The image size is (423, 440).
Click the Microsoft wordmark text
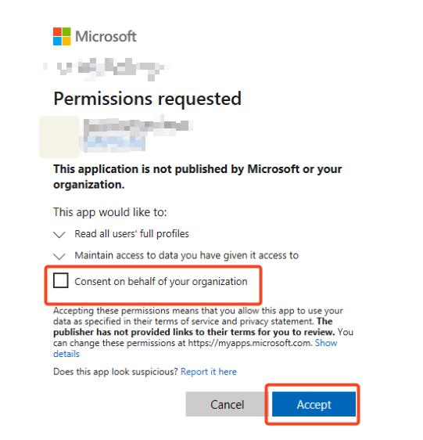[x=106, y=37]
